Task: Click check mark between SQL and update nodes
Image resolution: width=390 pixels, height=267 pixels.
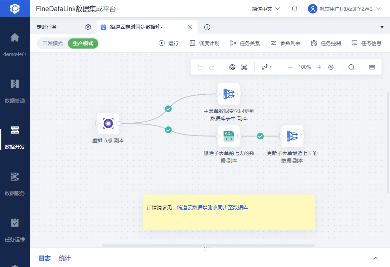Action: 260,136
